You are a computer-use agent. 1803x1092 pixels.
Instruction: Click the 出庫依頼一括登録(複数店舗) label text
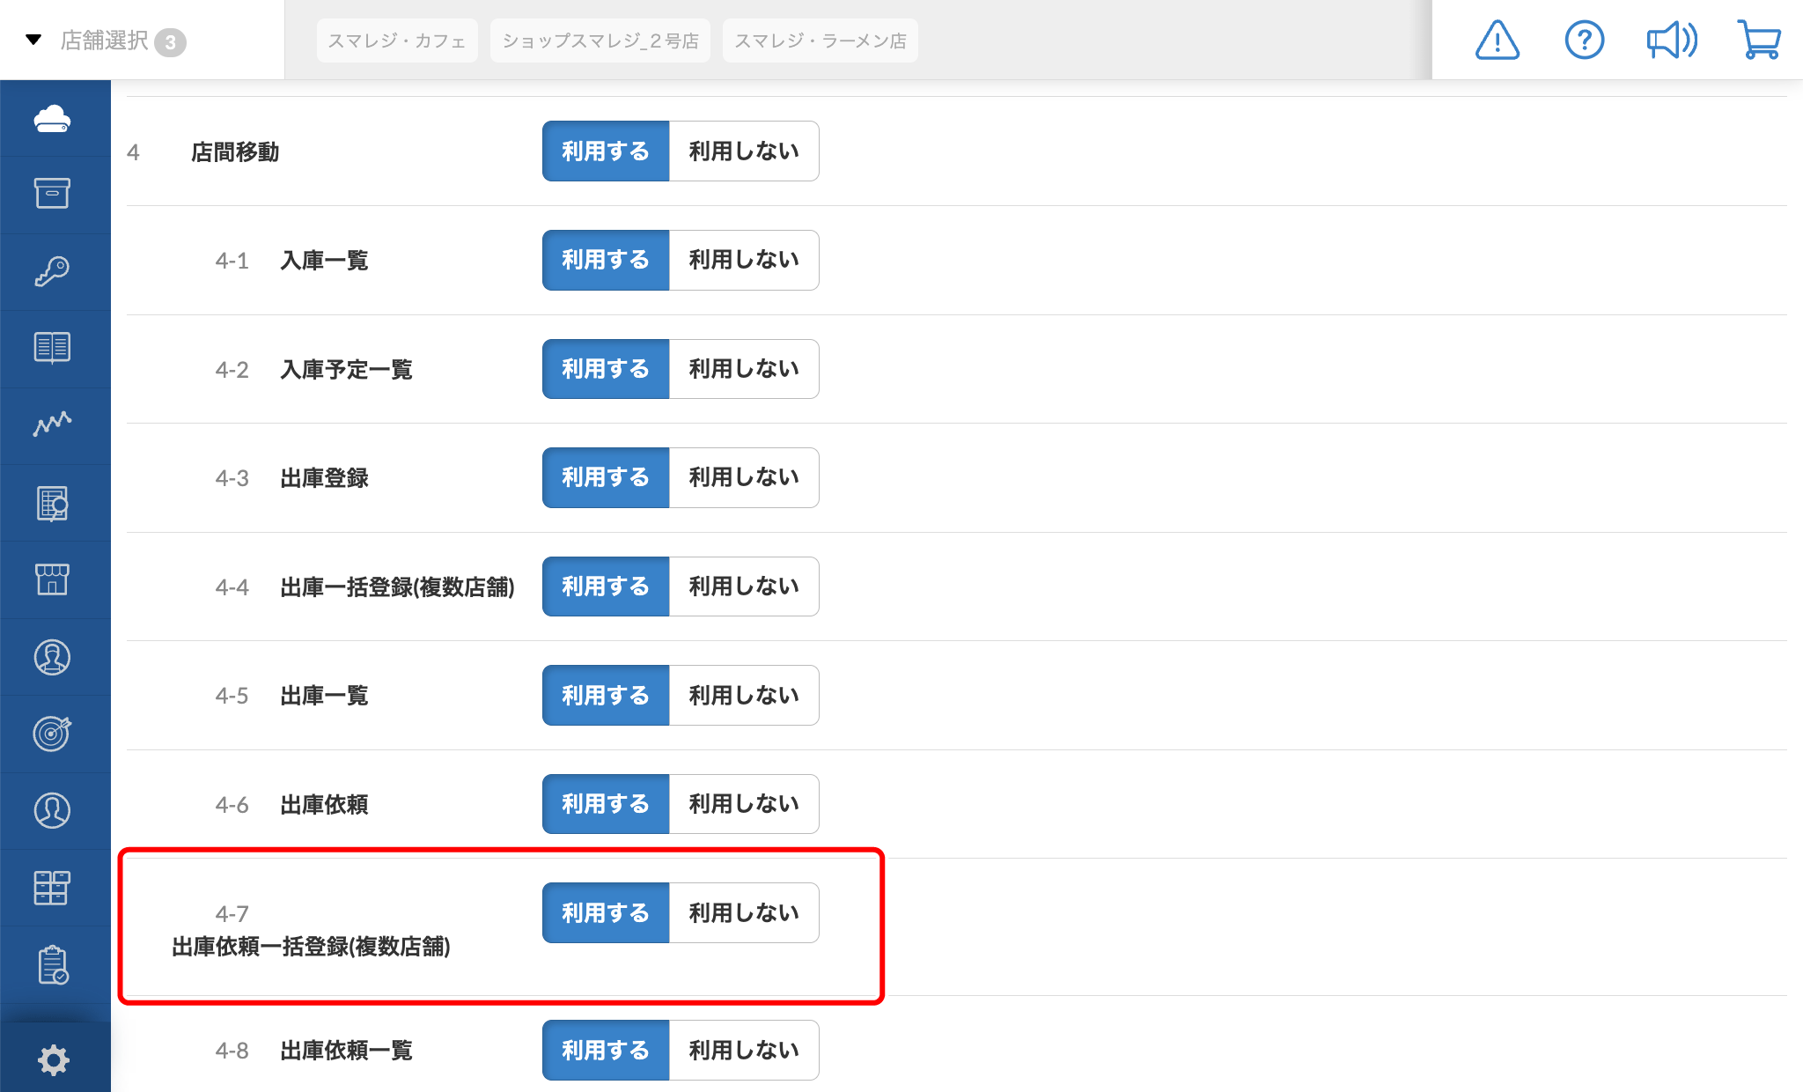(312, 947)
